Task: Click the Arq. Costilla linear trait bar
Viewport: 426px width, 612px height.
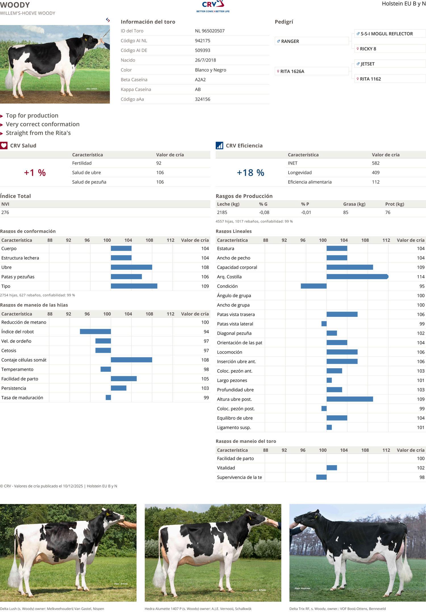Action: pyautogui.click(x=358, y=277)
